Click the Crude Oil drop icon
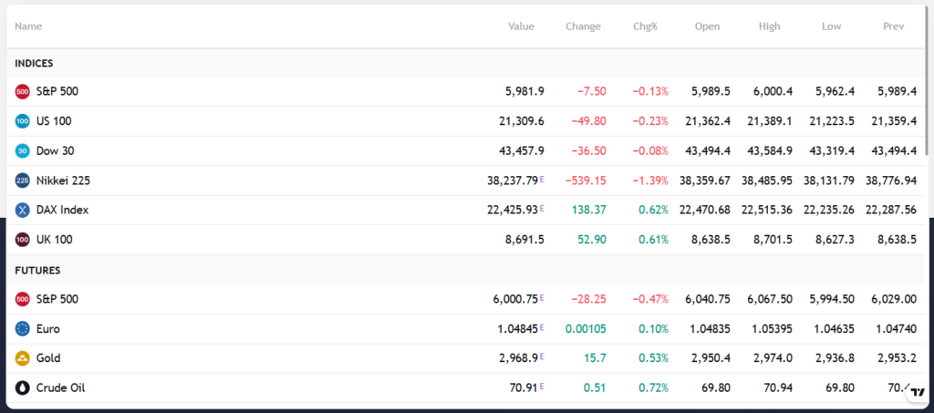The height and width of the screenshot is (413, 934). point(22,388)
